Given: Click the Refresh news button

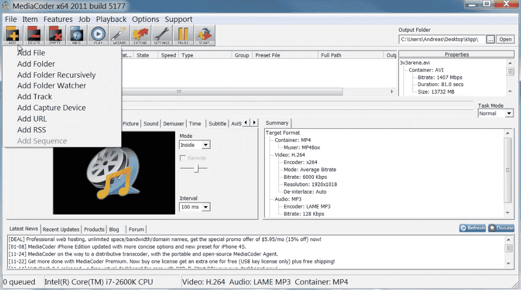Looking at the screenshot, I should (x=472, y=228).
